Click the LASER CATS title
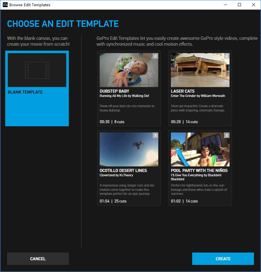The image size is (261, 272). pos(183,91)
